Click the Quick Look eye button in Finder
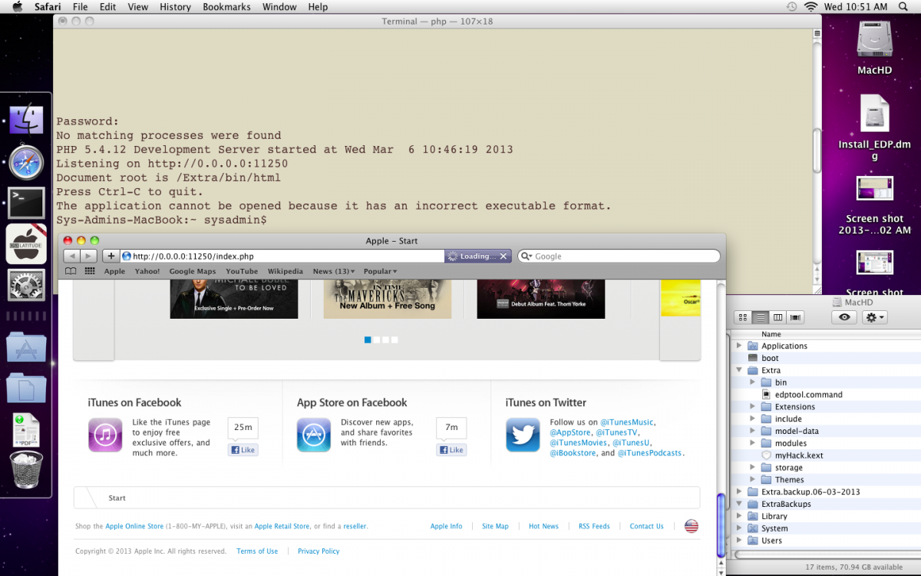Image resolution: width=921 pixels, height=576 pixels. (843, 317)
